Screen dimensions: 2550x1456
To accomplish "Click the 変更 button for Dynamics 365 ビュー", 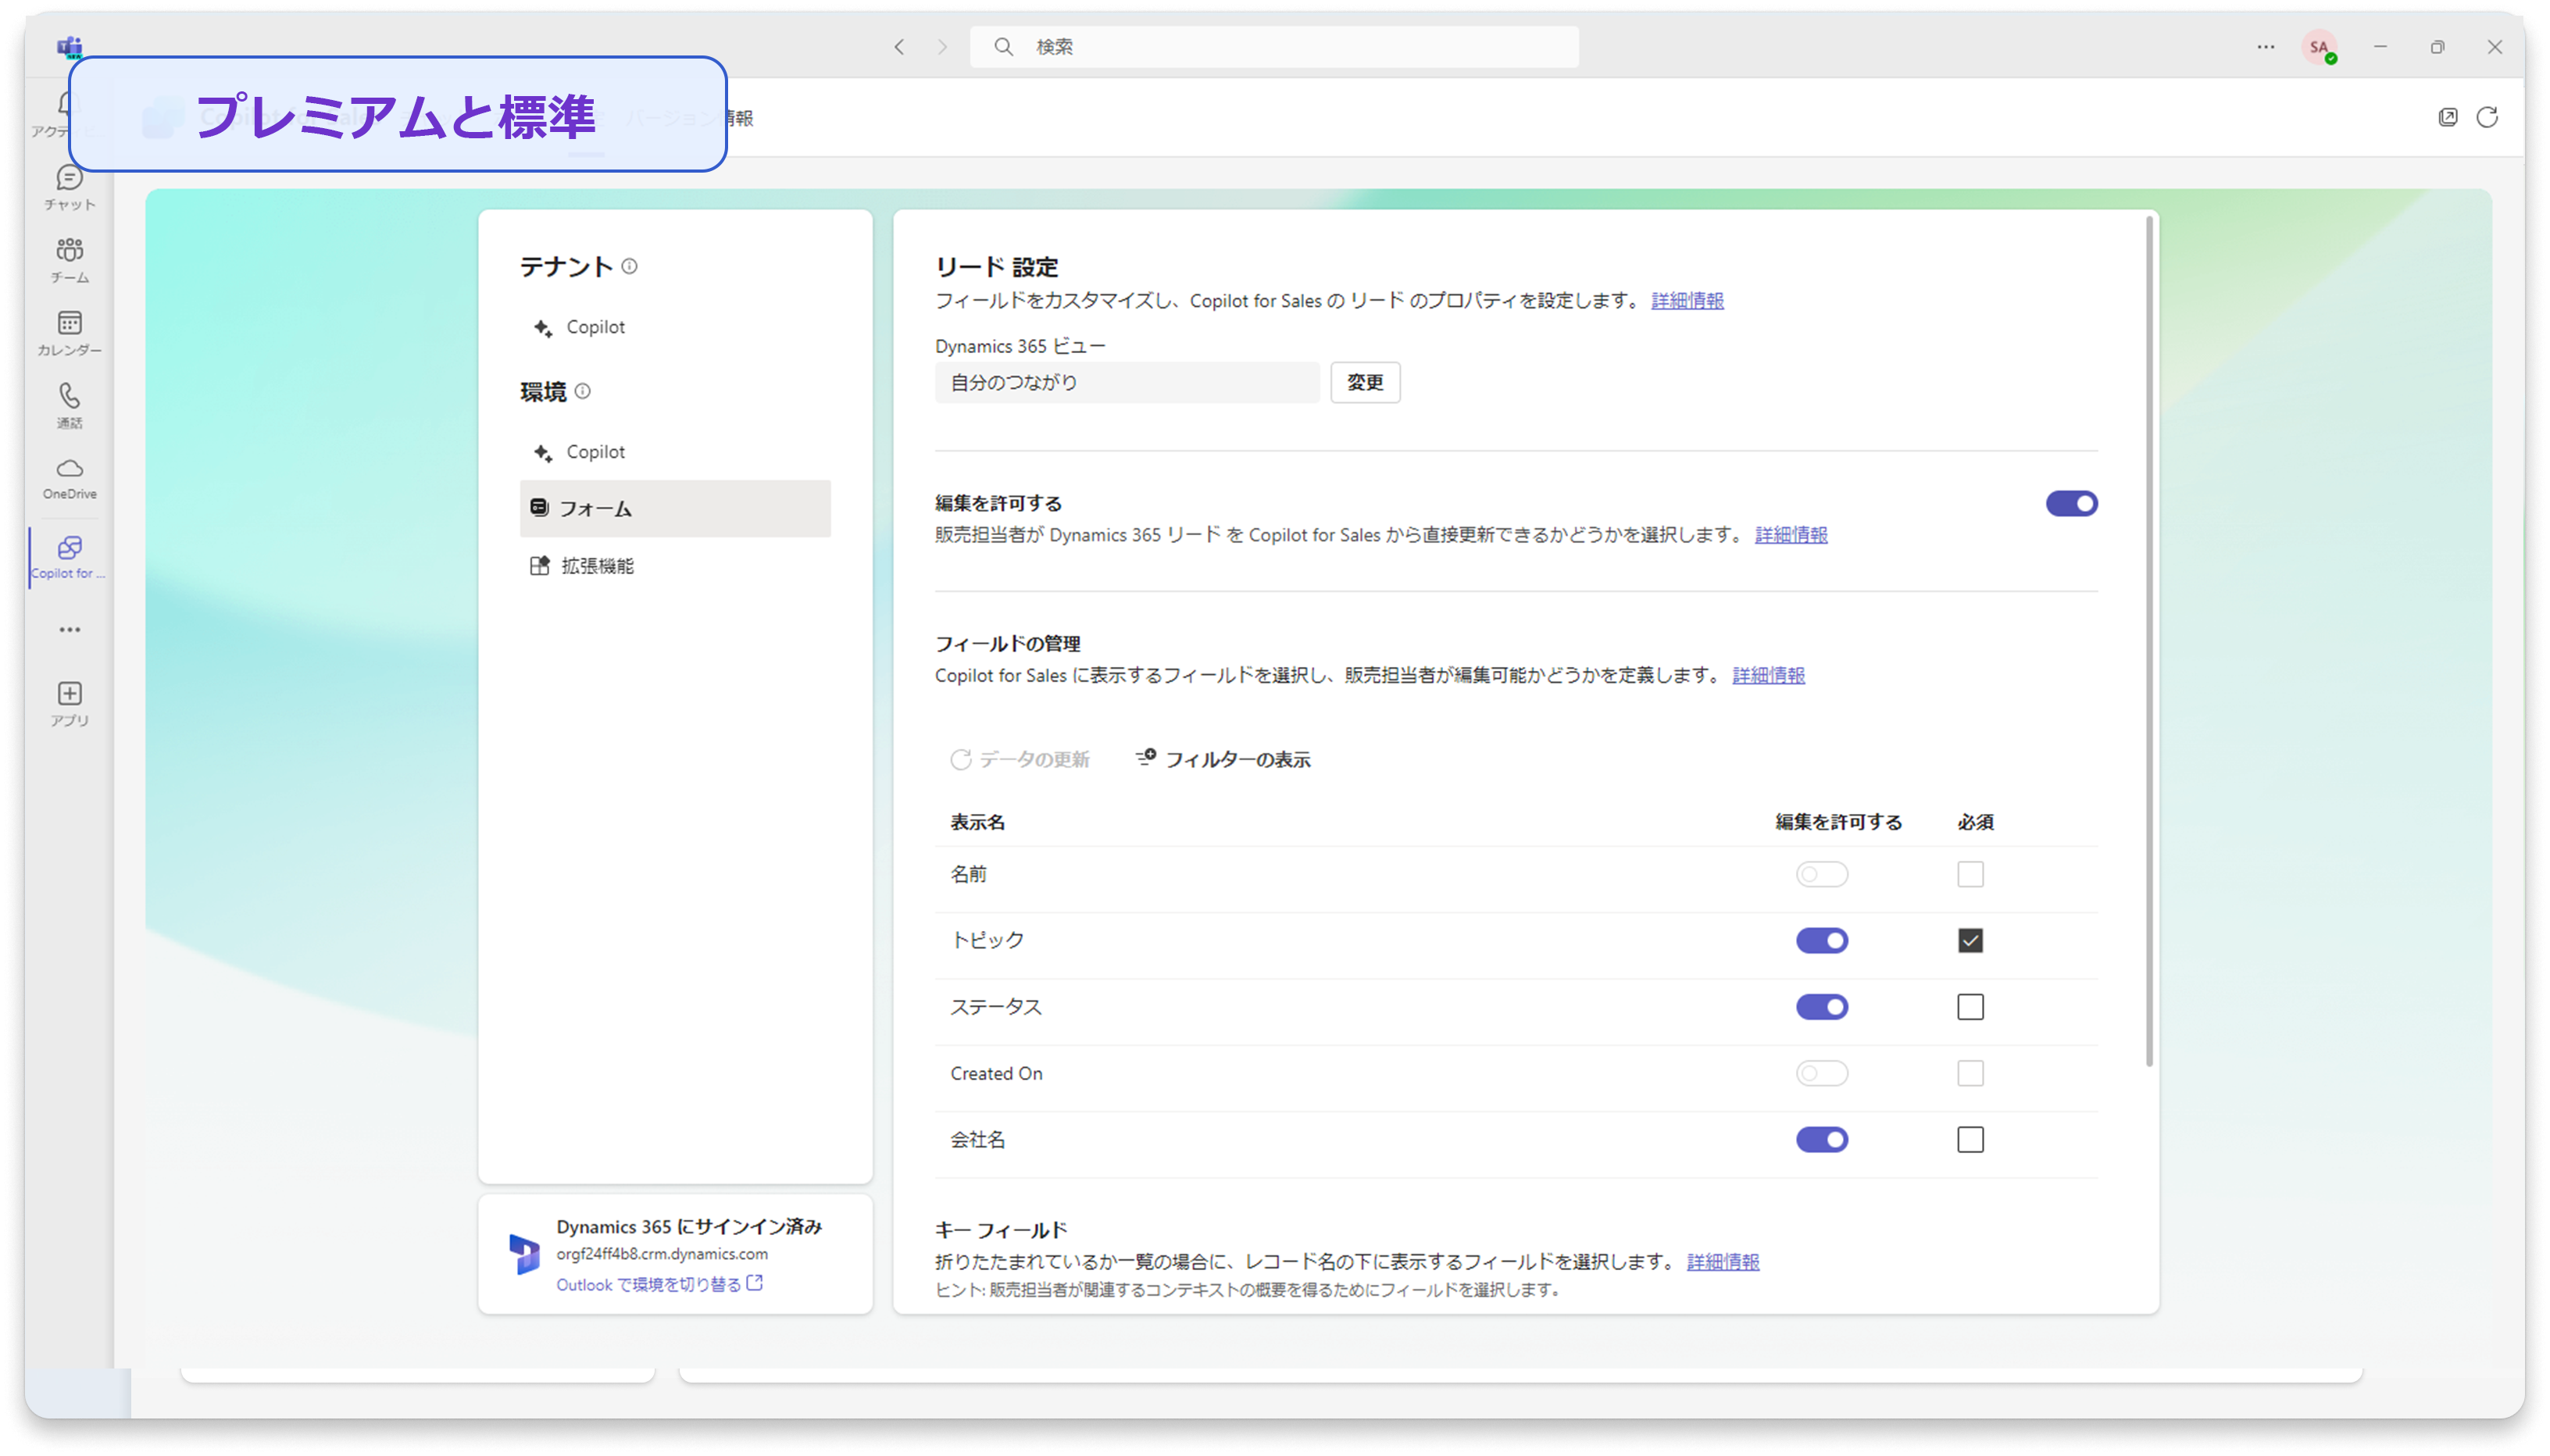I will 1365,382.
